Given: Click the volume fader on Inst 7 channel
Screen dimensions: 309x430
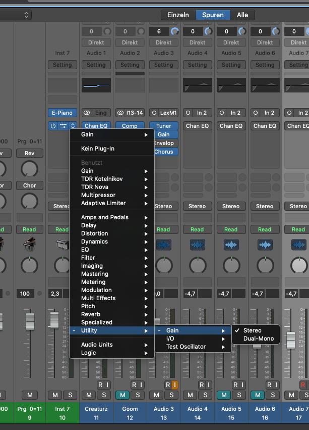Looking at the screenshot, I should point(54,320).
